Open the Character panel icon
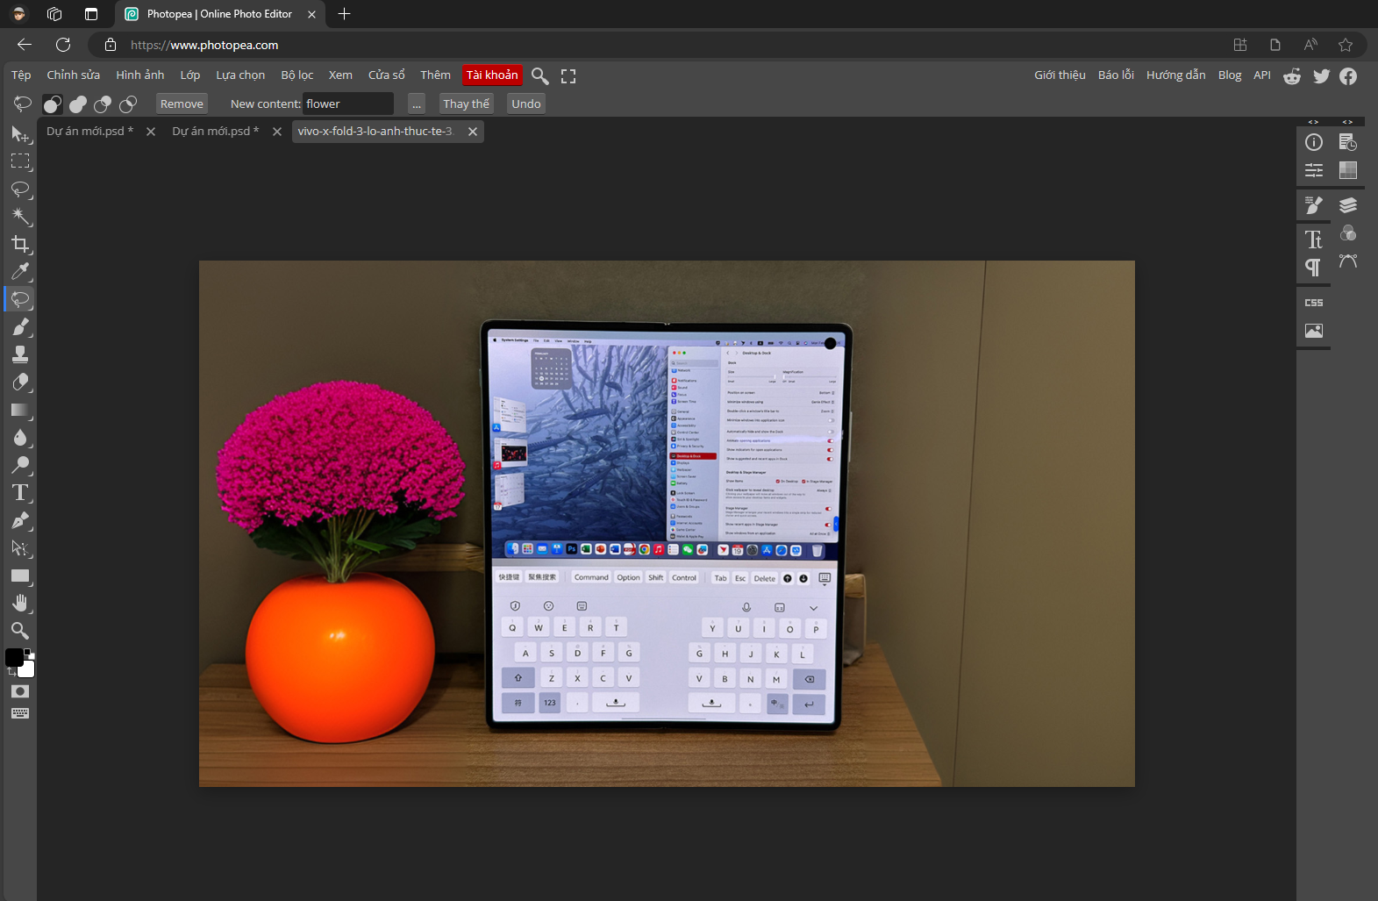Screen dimensions: 1378x901 [x=1314, y=239]
